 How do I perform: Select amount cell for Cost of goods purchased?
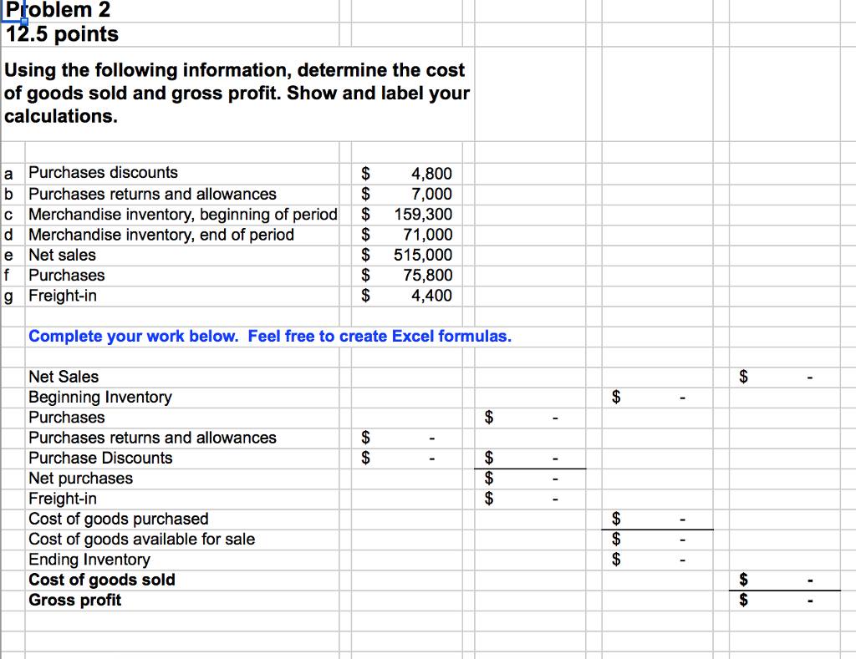[657, 519]
